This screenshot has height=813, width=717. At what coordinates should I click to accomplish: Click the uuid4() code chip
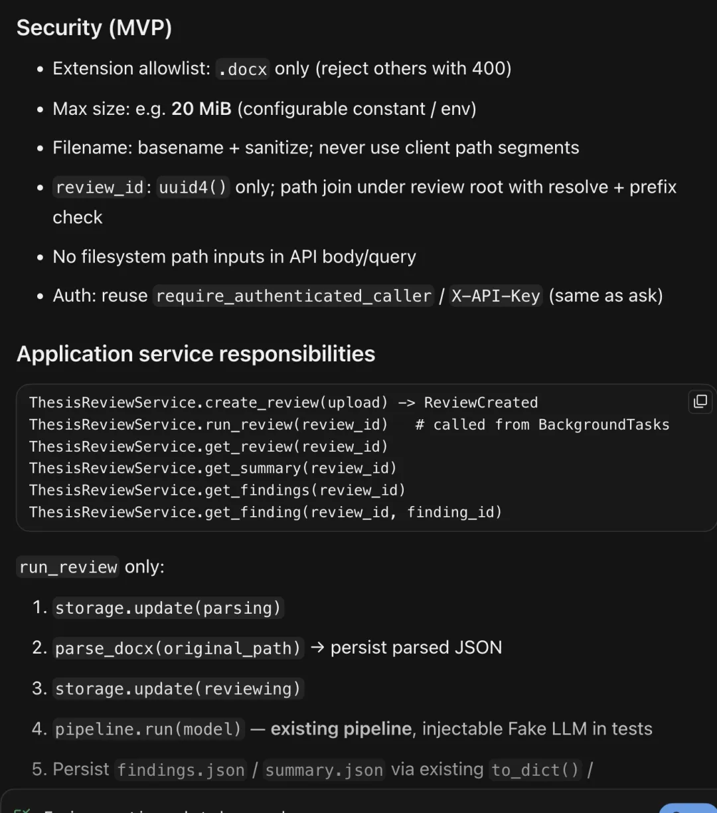193,187
